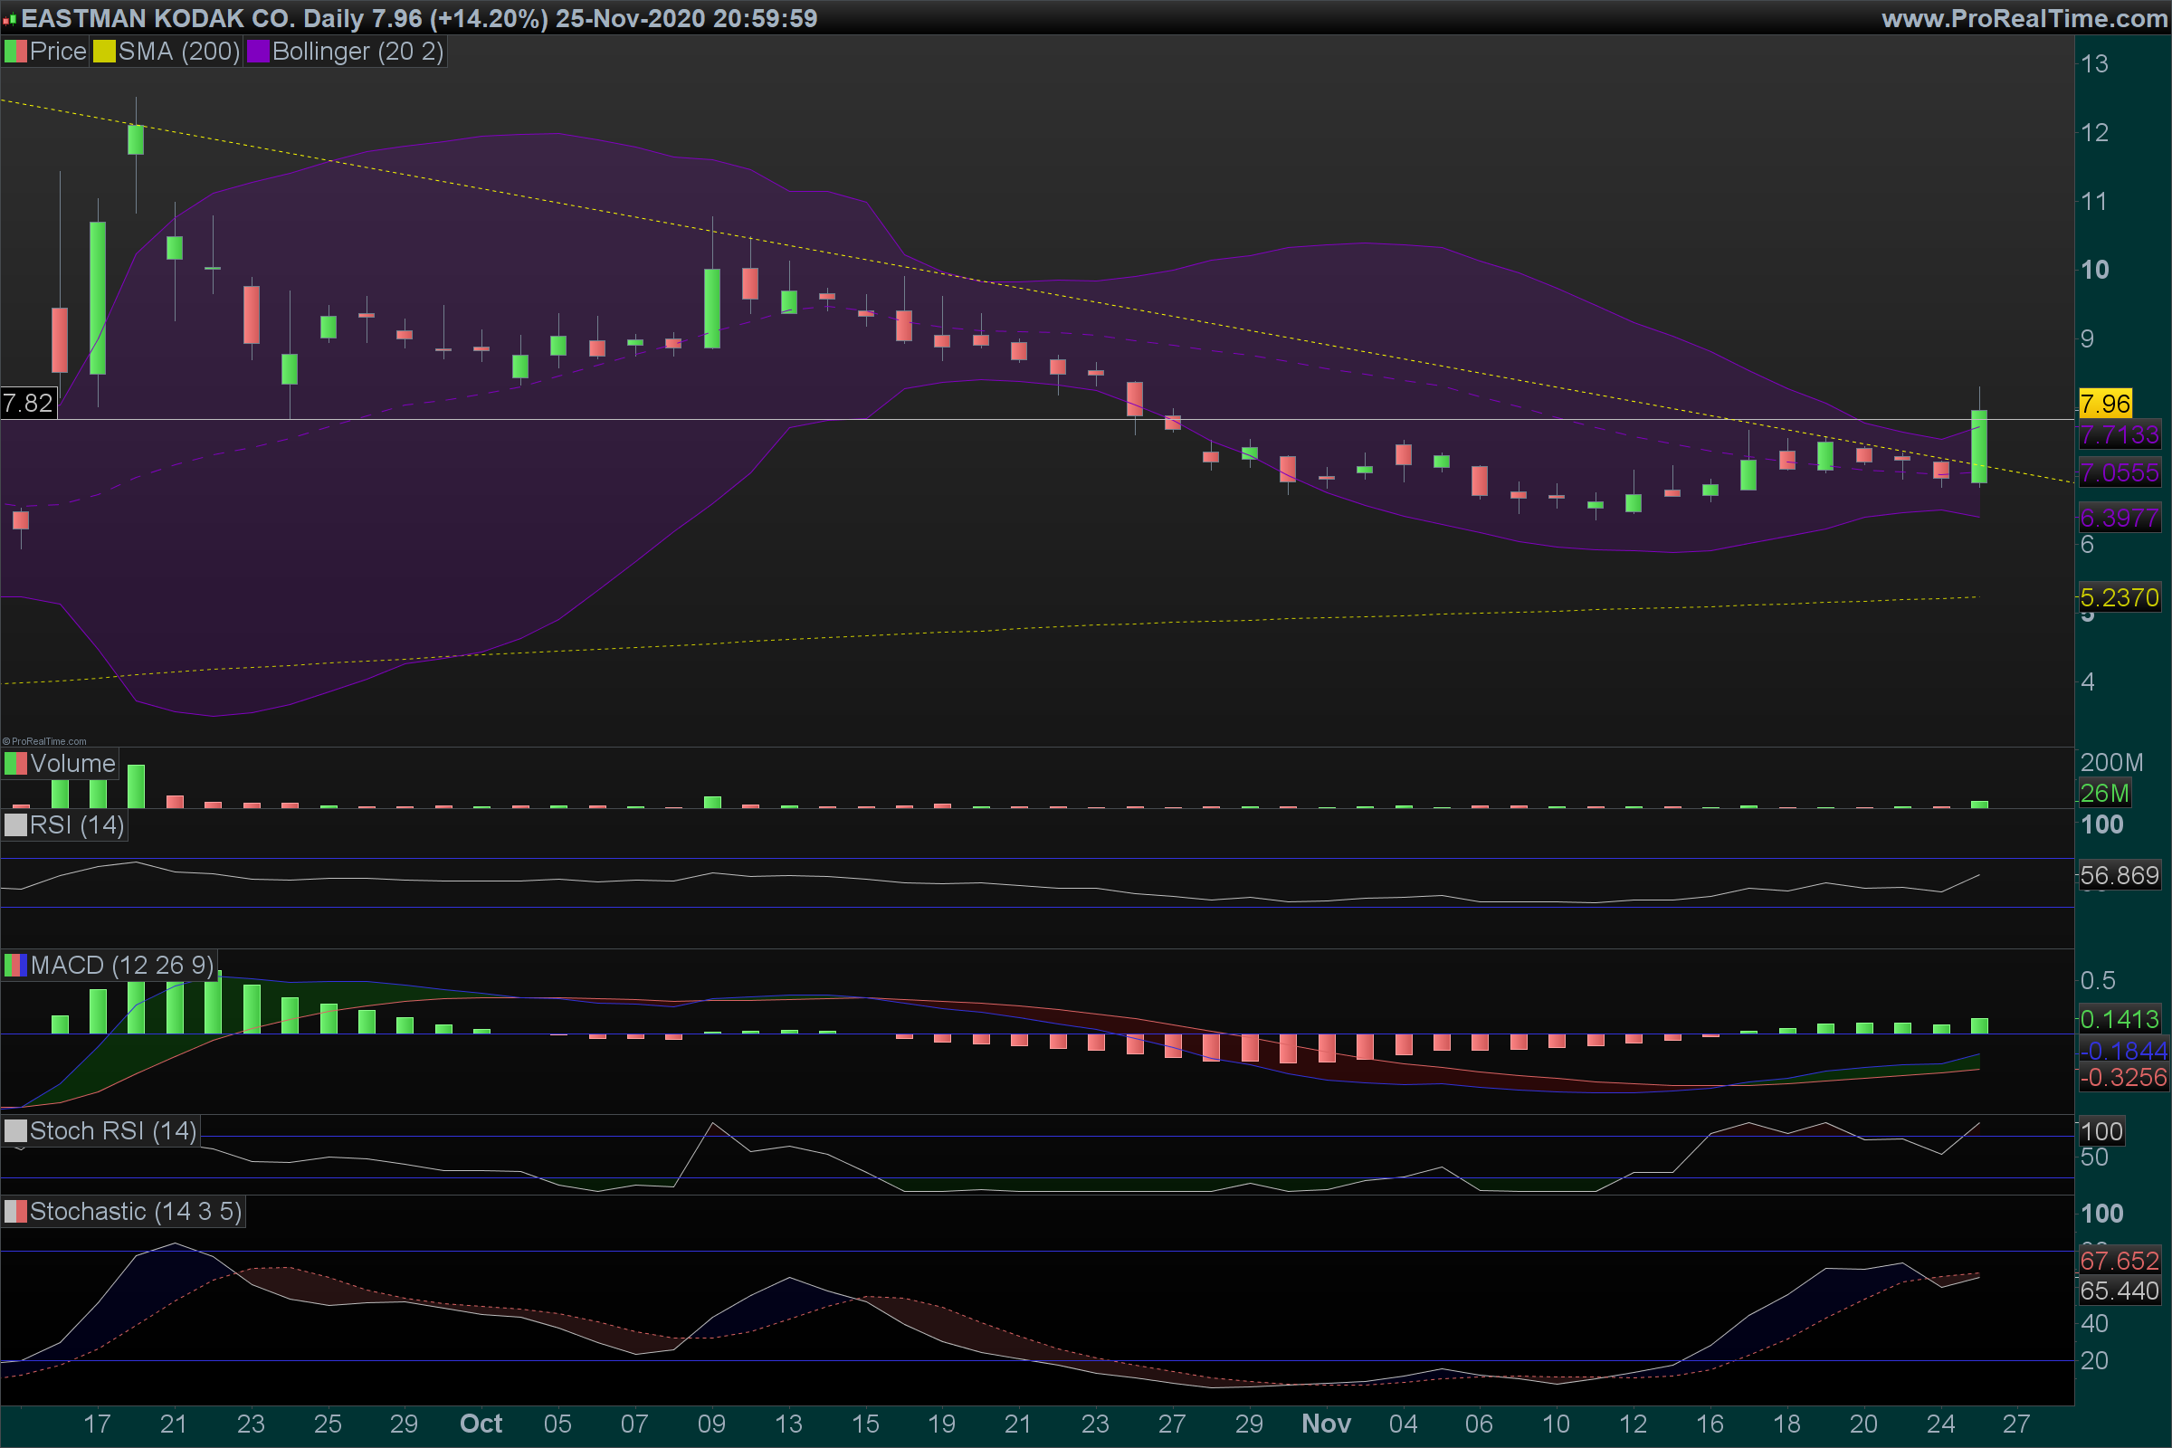The image size is (2172, 1448).
Task: Select the MACD (12 26 9) panel label
Action: (x=122, y=966)
